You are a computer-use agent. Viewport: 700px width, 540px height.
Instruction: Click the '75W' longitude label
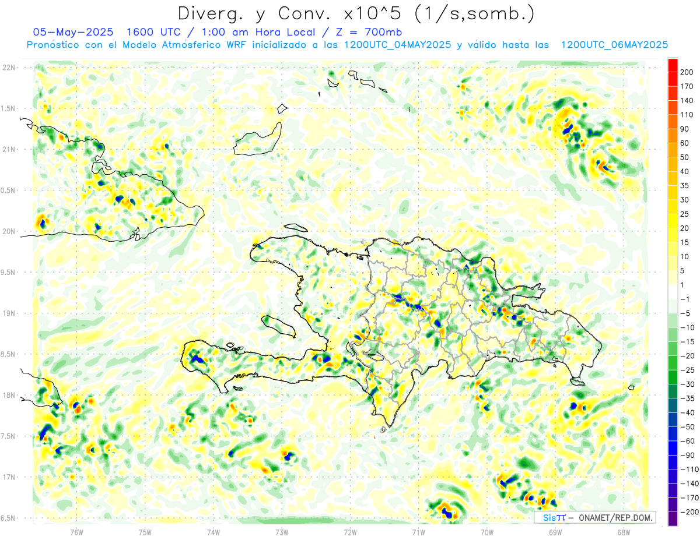145,531
